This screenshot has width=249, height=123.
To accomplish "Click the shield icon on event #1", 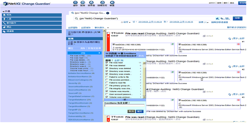I will 230,39.
